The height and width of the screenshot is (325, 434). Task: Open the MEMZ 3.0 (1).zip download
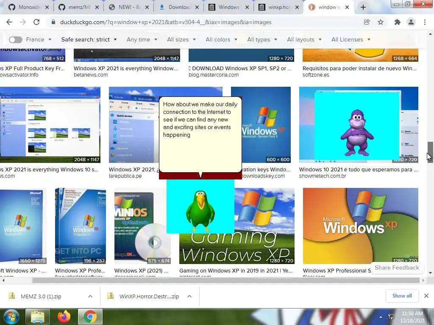[x=41, y=296]
